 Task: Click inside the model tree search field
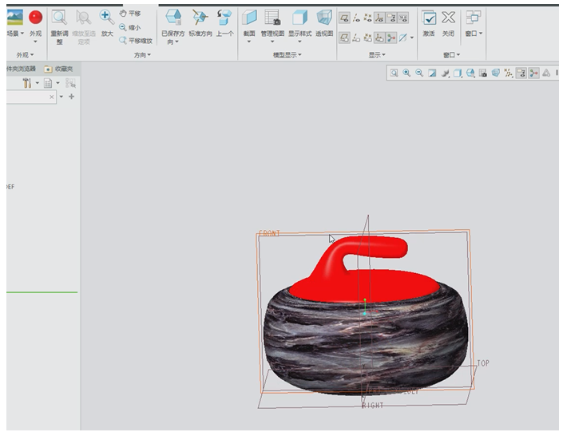click(27, 97)
